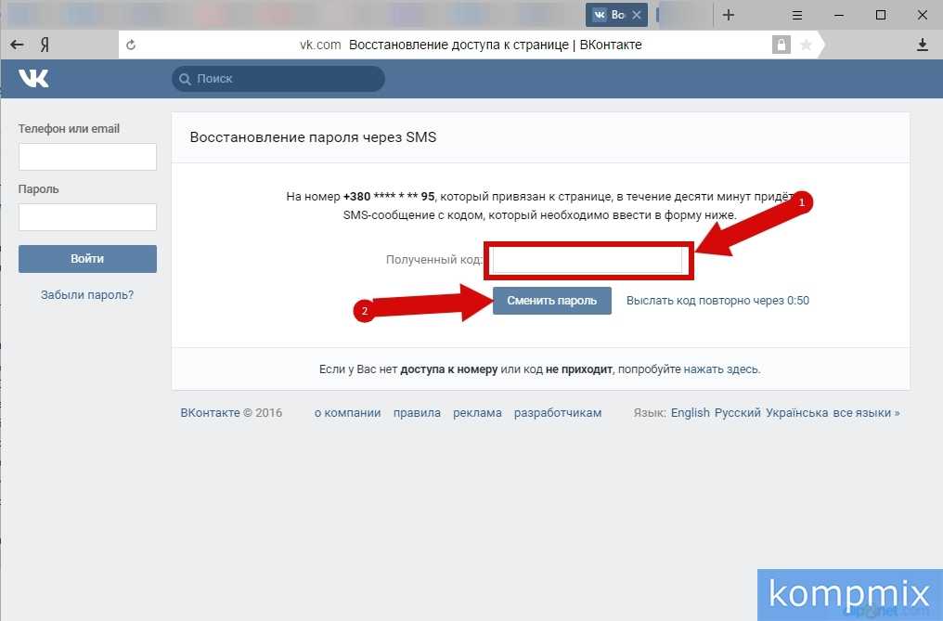Screen dimensions: 943x621
Task: Open the browser hamburger menu
Action: tap(797, 15)
